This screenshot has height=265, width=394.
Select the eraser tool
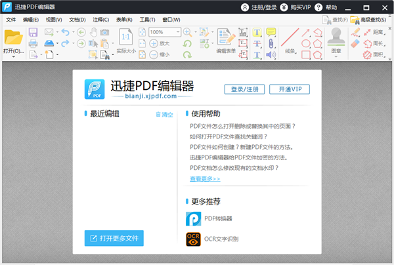355,43
